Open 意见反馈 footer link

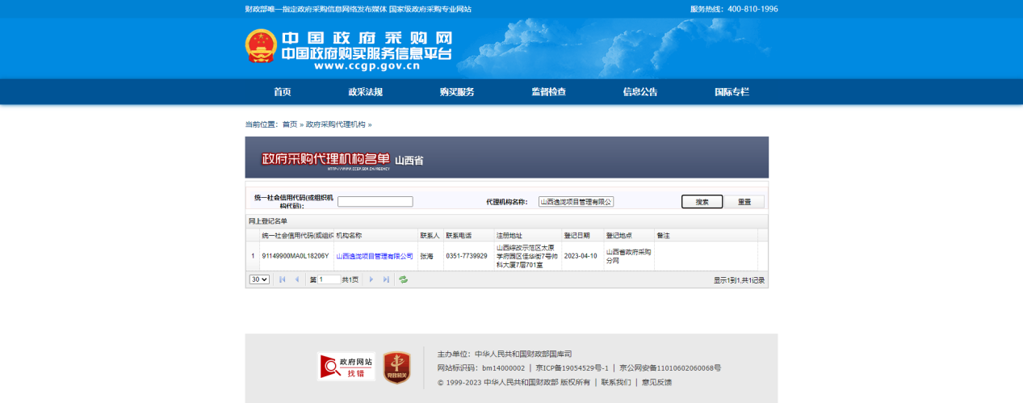656,382
